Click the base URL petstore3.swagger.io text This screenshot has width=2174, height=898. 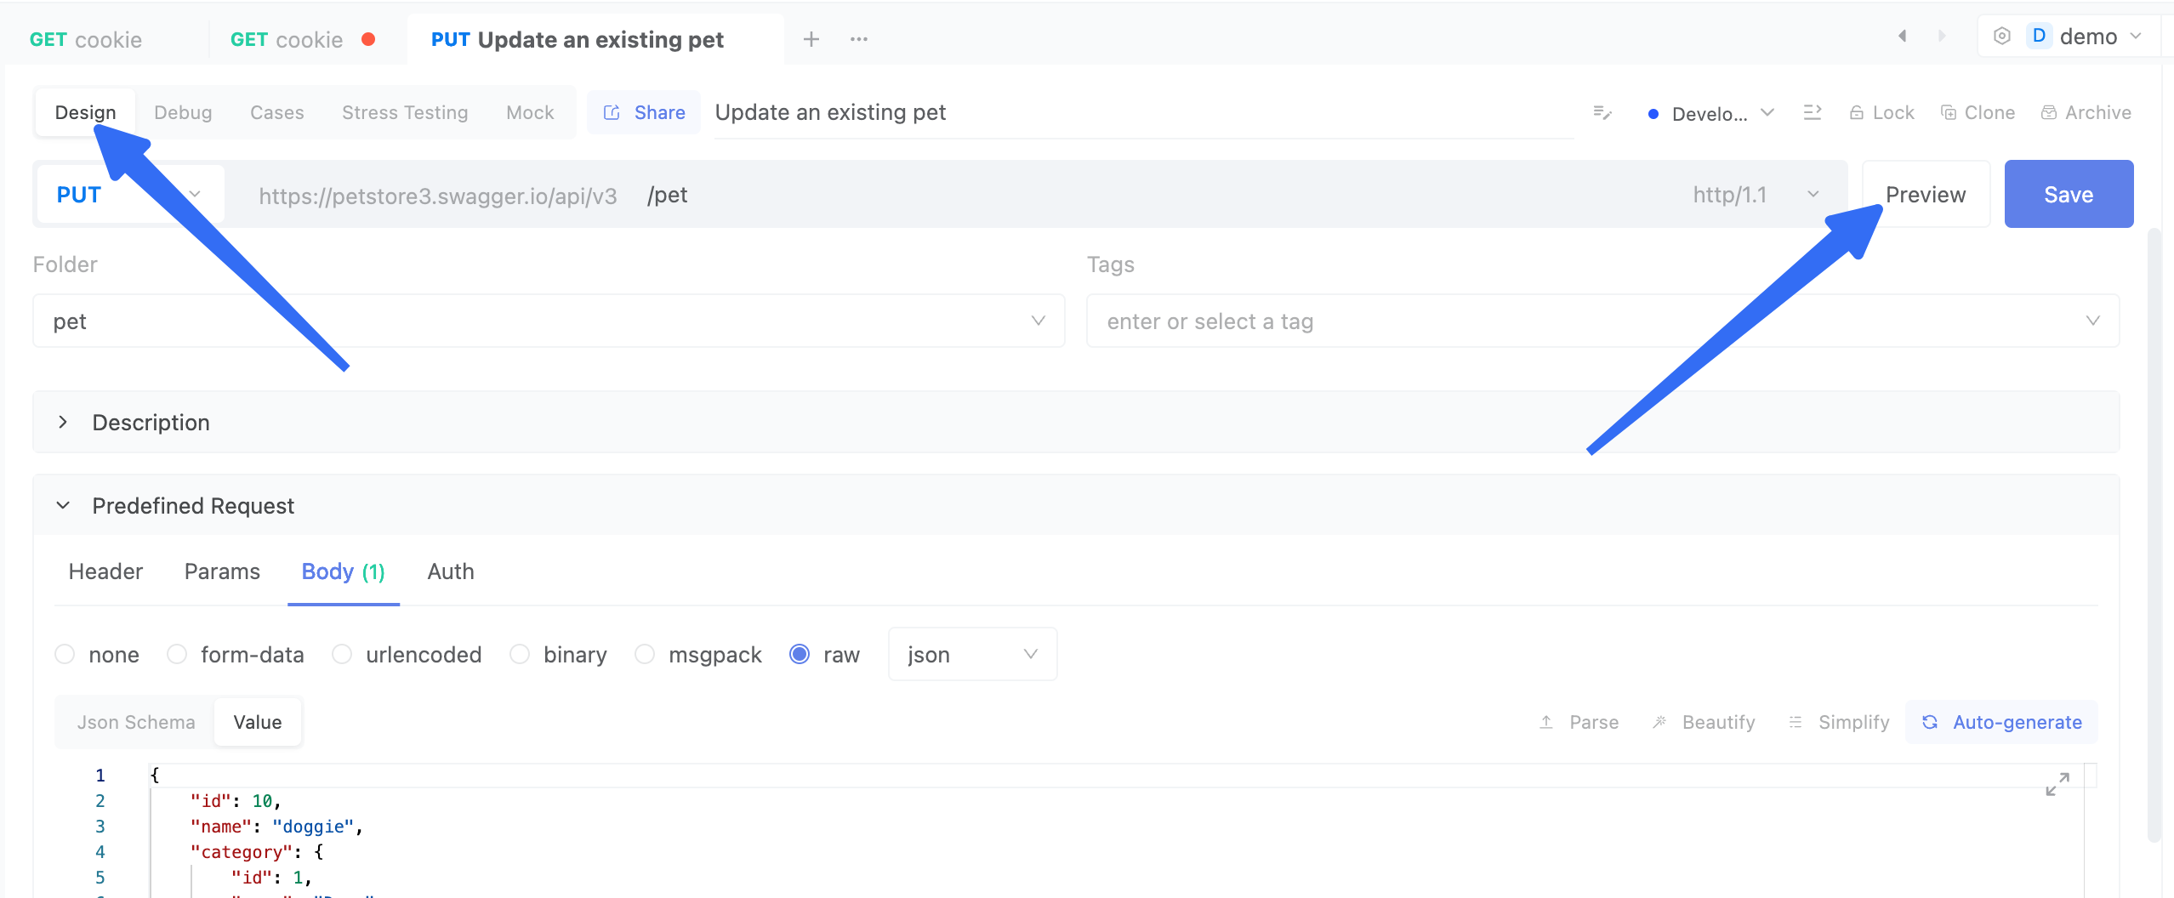coord(438,196)
